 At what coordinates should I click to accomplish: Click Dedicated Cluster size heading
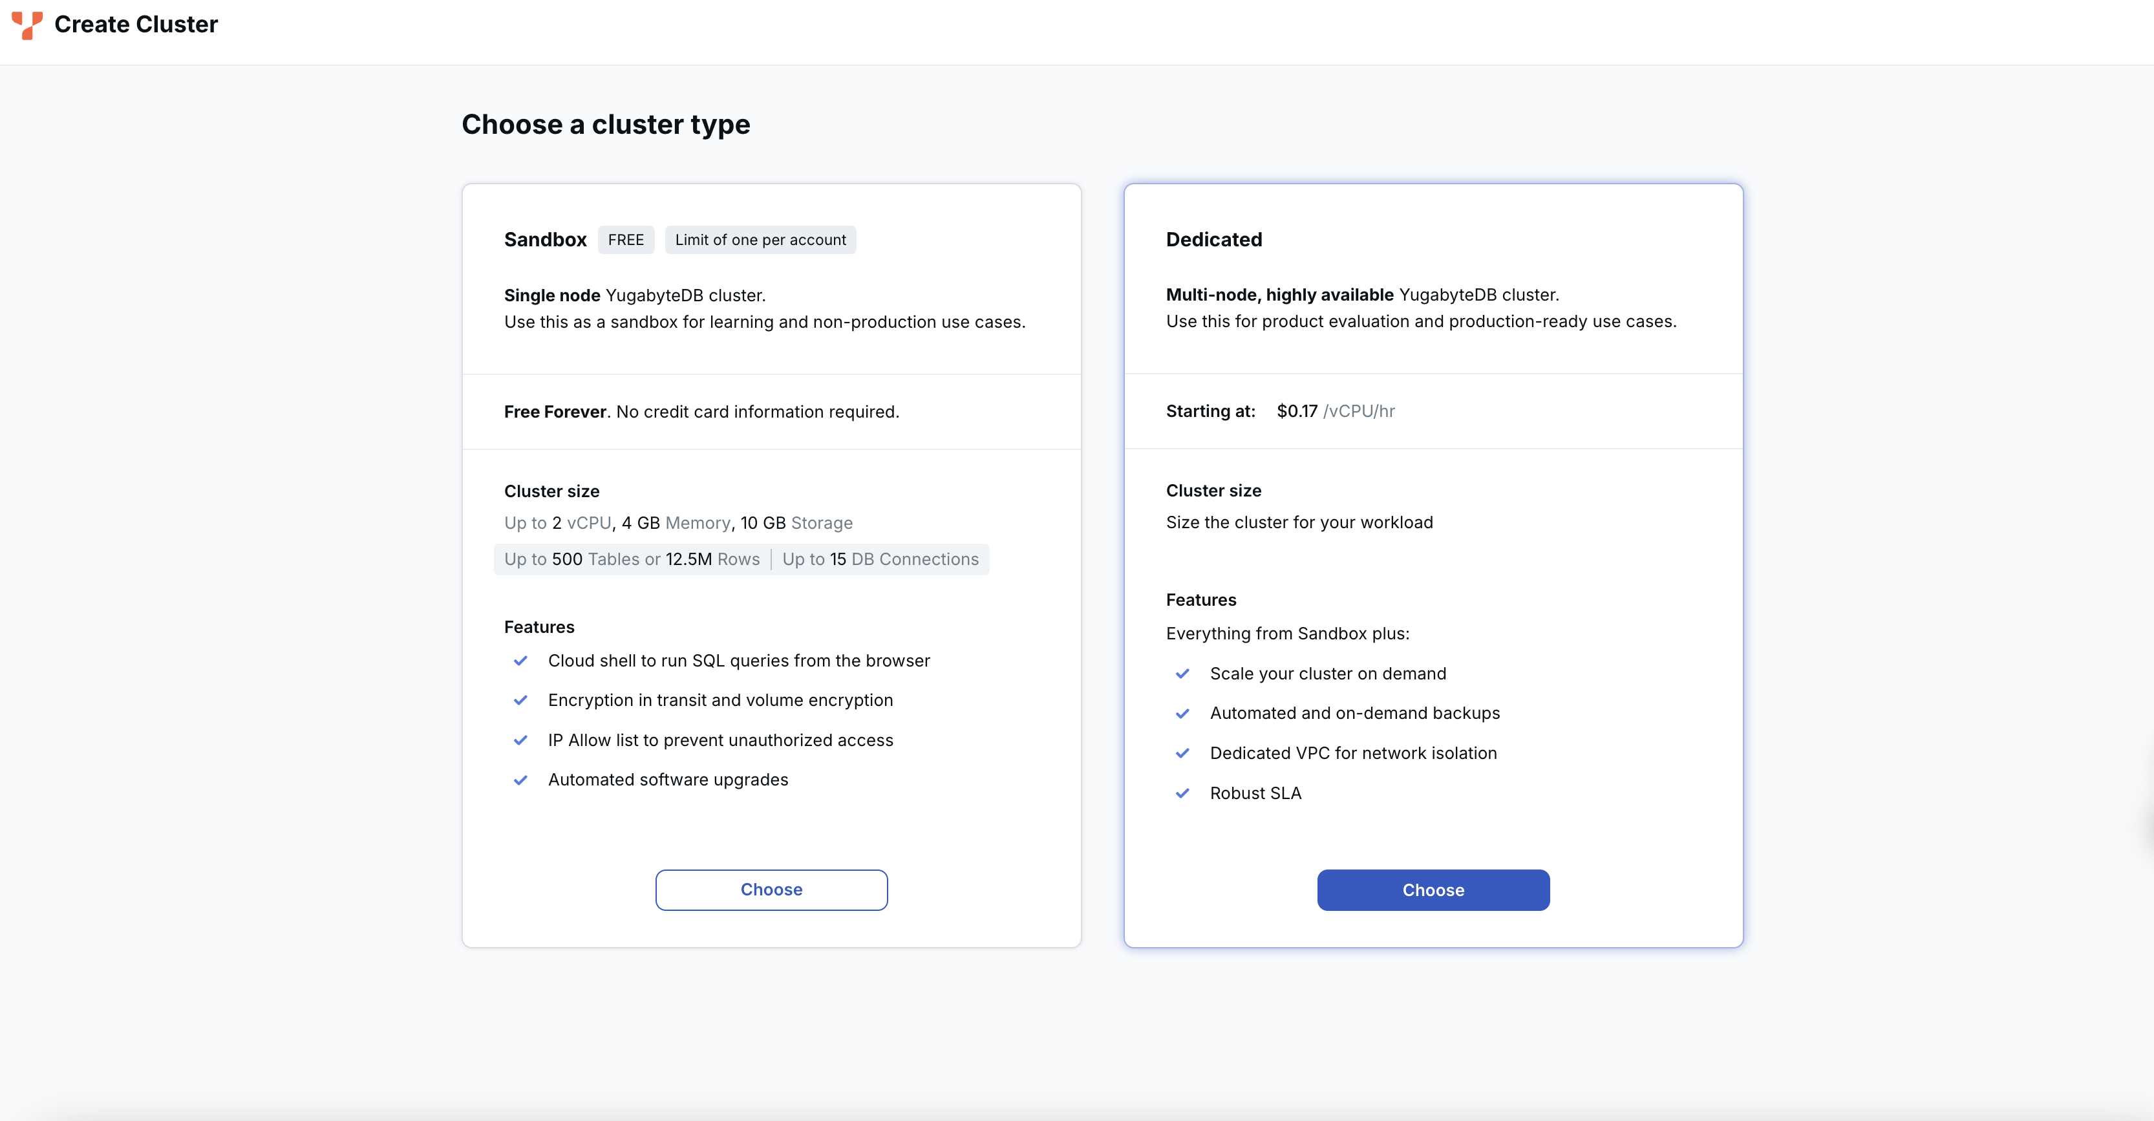[x=1213, y=491]
